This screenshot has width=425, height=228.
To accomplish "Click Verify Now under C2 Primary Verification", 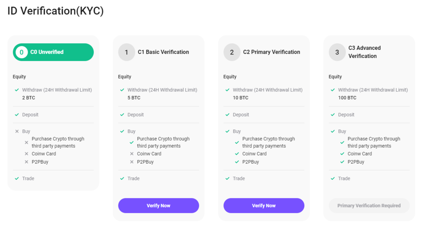I will [264, 206].
